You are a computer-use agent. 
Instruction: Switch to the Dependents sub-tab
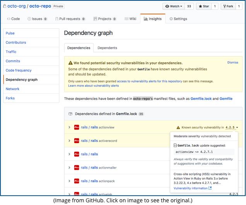pos(107,48)
